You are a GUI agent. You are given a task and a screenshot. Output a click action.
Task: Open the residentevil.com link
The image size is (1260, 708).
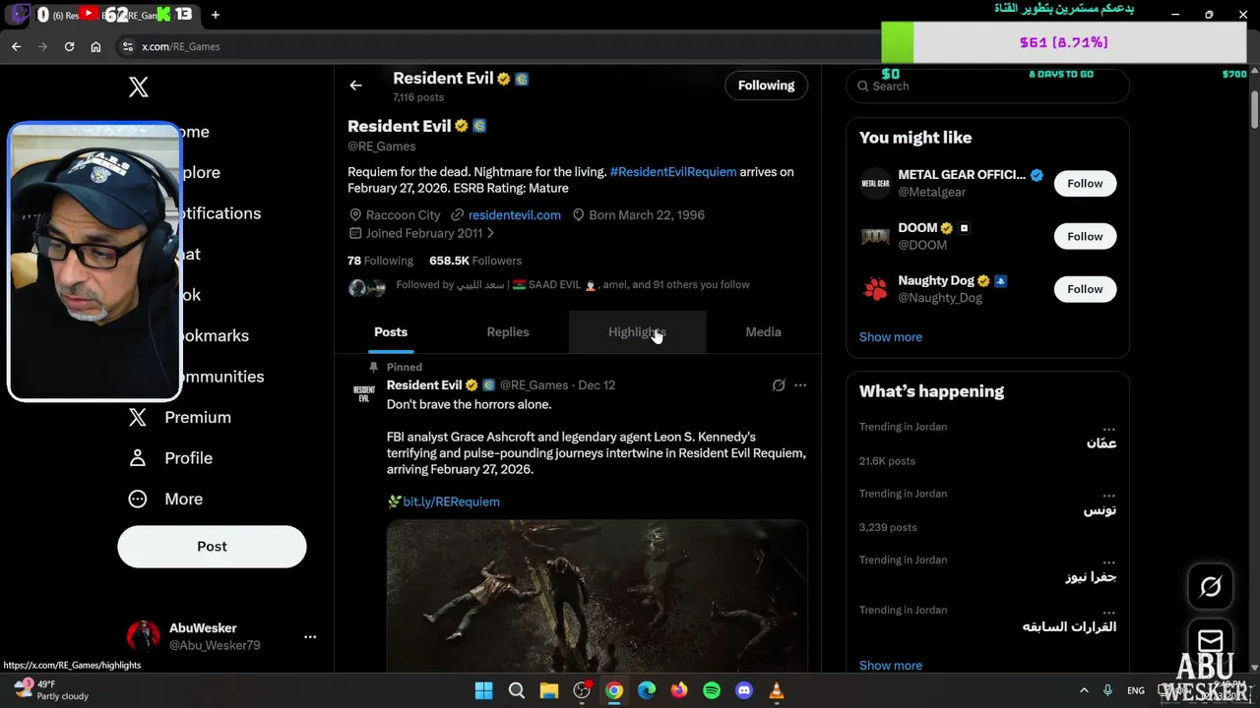click(514, 214)
